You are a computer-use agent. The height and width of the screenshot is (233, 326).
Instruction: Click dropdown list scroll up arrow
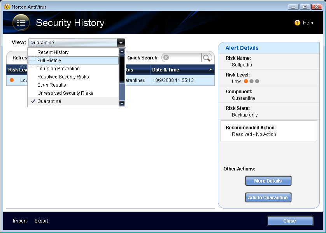pyautogui.click(x=122, y=51)
